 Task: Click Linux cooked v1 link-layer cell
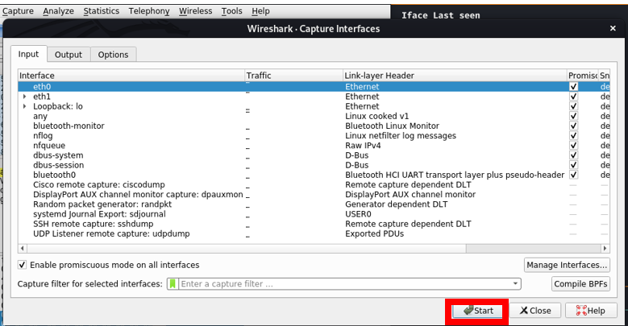tap(376, 116)
